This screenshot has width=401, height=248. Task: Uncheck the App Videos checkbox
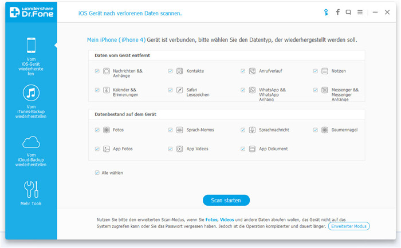[170, 149]
